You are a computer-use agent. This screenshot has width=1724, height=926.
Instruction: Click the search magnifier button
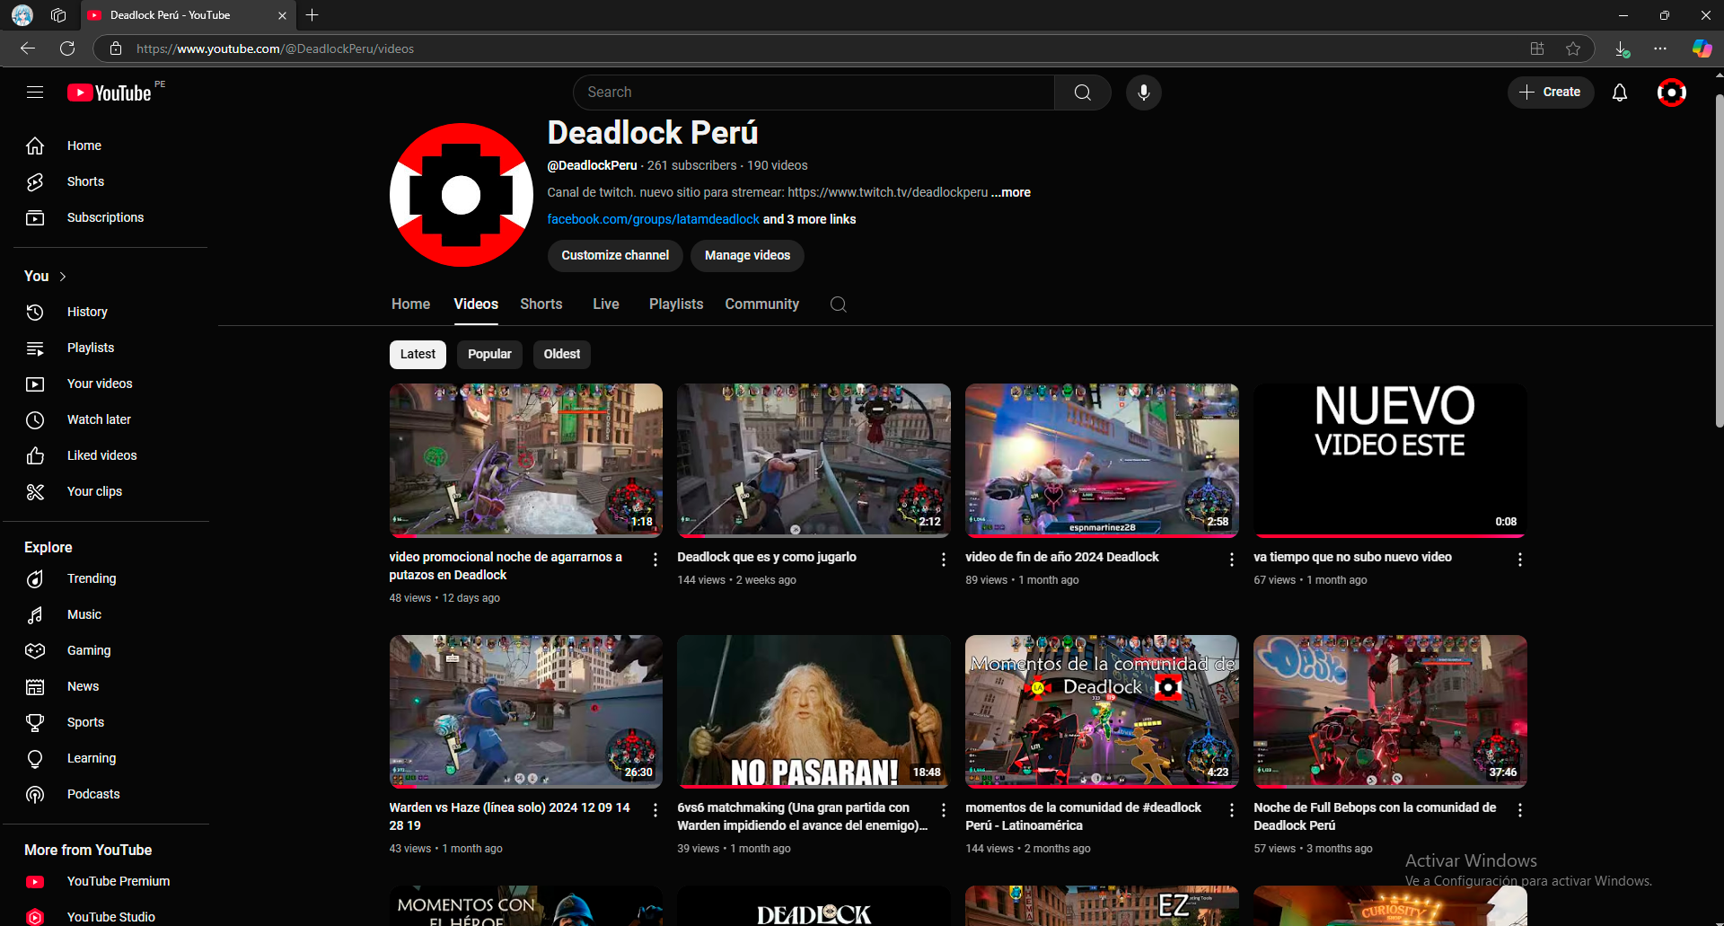point(1082,93)
